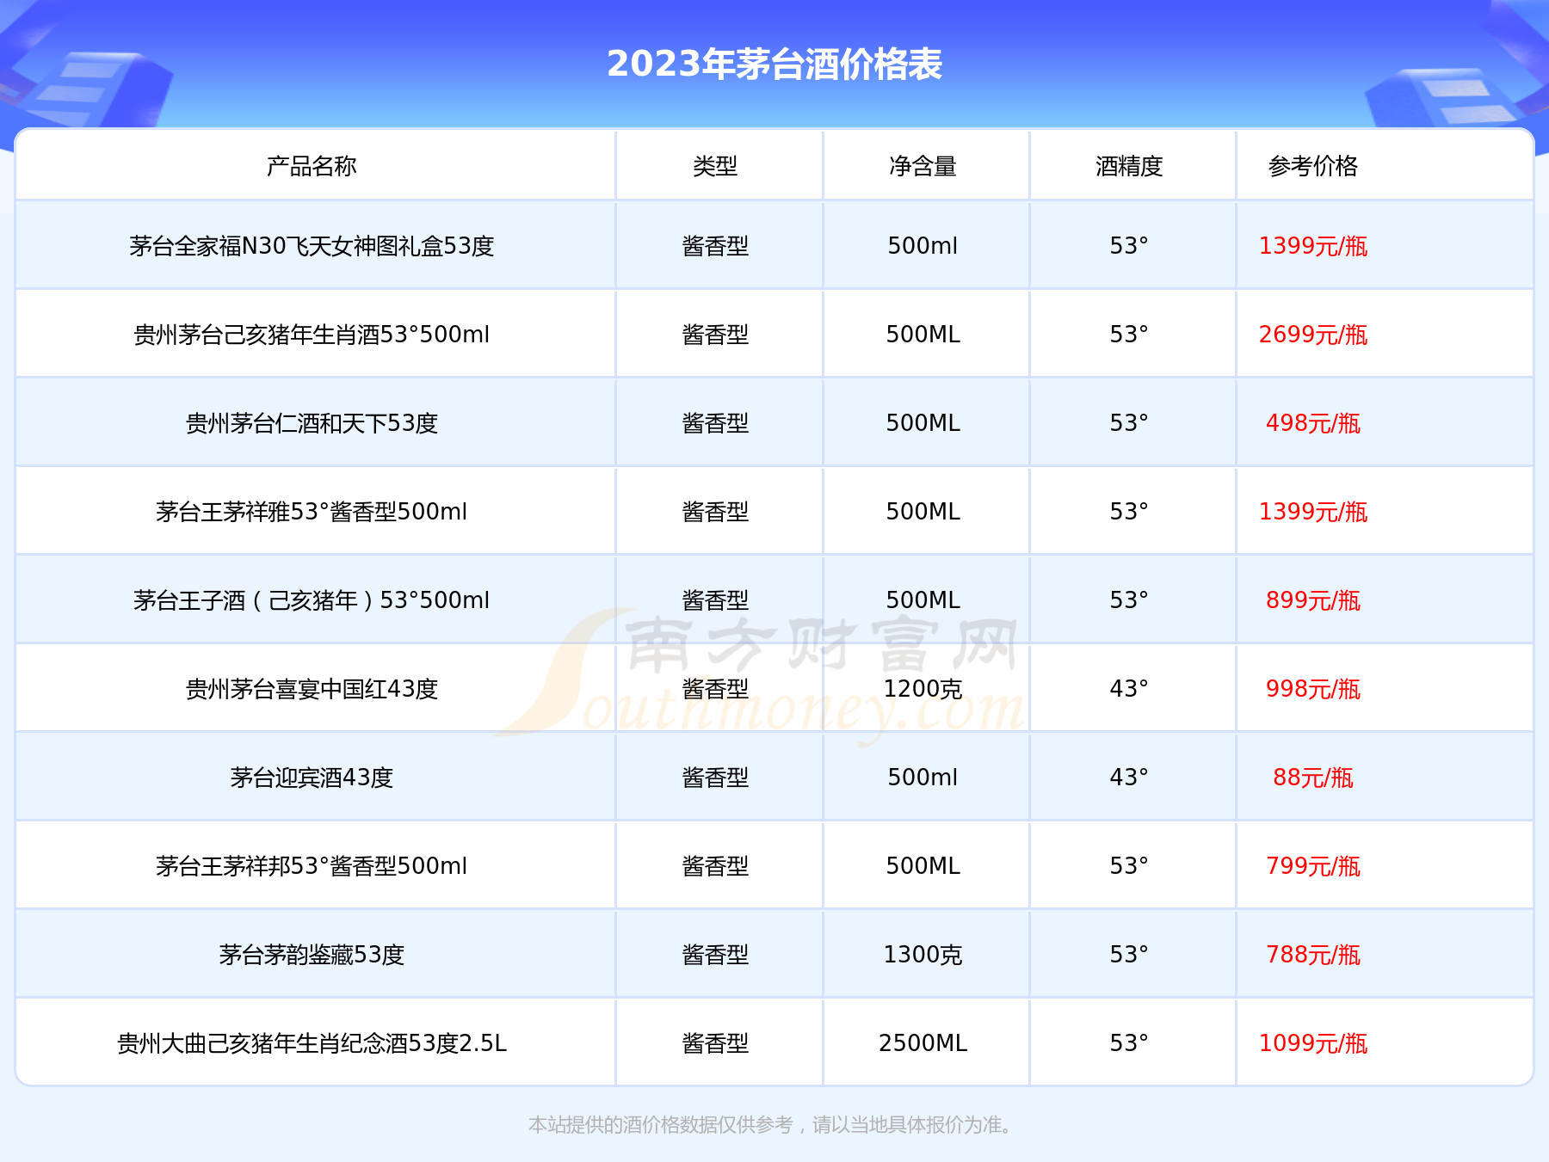Click 43° in the 茅台迎宾酒 row

(1129, 778)
